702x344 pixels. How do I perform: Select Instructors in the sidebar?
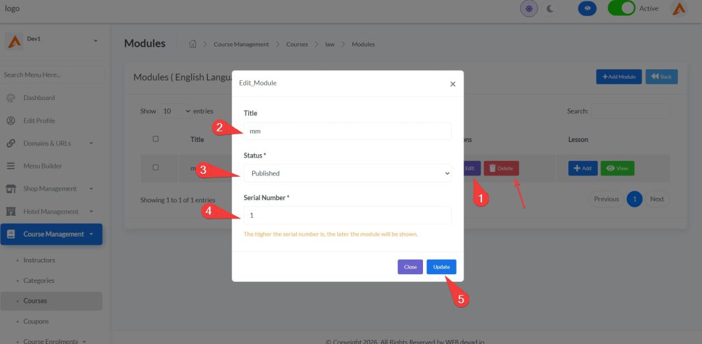39,260
